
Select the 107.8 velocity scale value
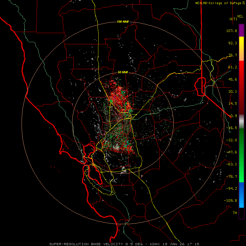tap(232, 31)
